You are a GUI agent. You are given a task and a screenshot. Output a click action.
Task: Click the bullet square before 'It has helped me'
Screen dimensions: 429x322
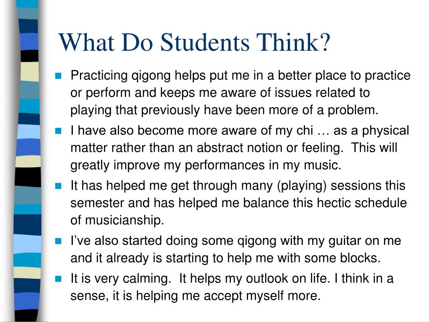click(x=58, y=186)
